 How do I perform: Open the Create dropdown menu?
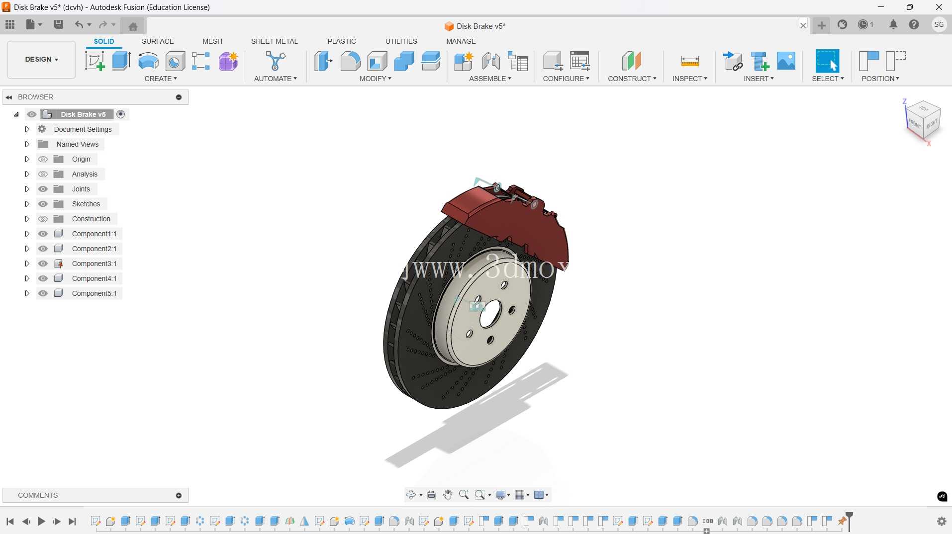click(x=161, y=79)
